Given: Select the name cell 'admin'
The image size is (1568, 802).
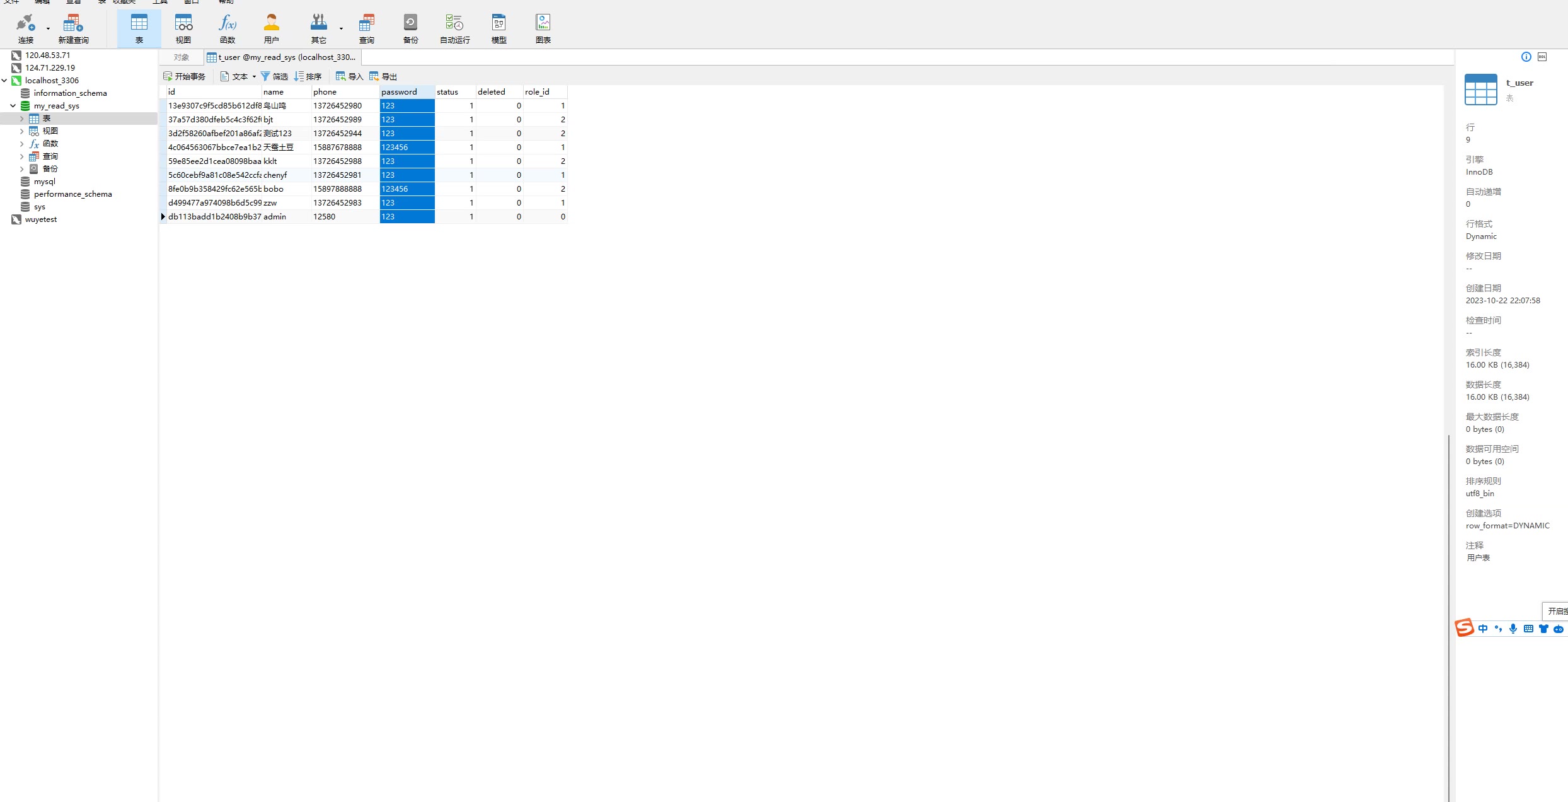Looking at the screenshot, I should click(287, 217).
